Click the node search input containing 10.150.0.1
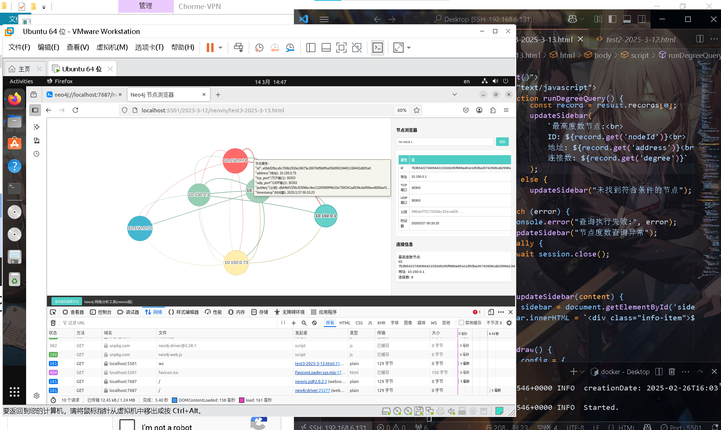The image size is (721, 430). pos(445,142)
